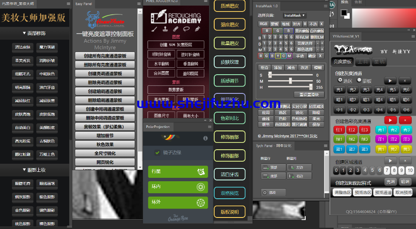This screenshot has width=416, height=229.
Task: Click the green 行星 button
Action: click(178, 171)
